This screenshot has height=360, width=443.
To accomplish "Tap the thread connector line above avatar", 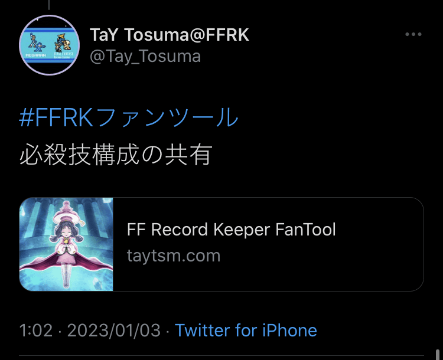I will [49, 5].
